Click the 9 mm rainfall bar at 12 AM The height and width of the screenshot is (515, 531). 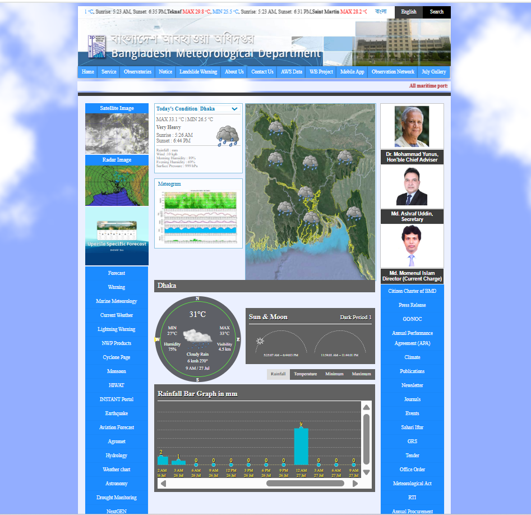301,446
